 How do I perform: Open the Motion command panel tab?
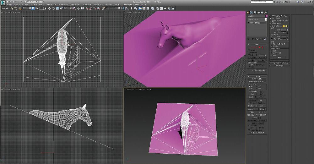click(259, 13)
